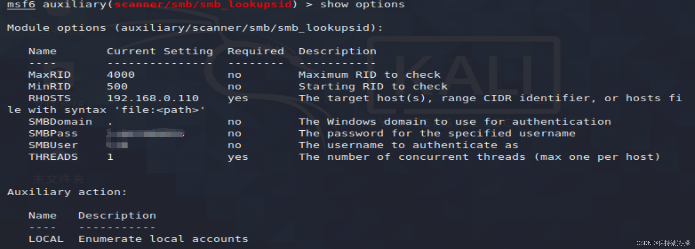Click the THREADS option name
Image resolution: width=695 pixels, height=249 pixels.
point(53,157)
